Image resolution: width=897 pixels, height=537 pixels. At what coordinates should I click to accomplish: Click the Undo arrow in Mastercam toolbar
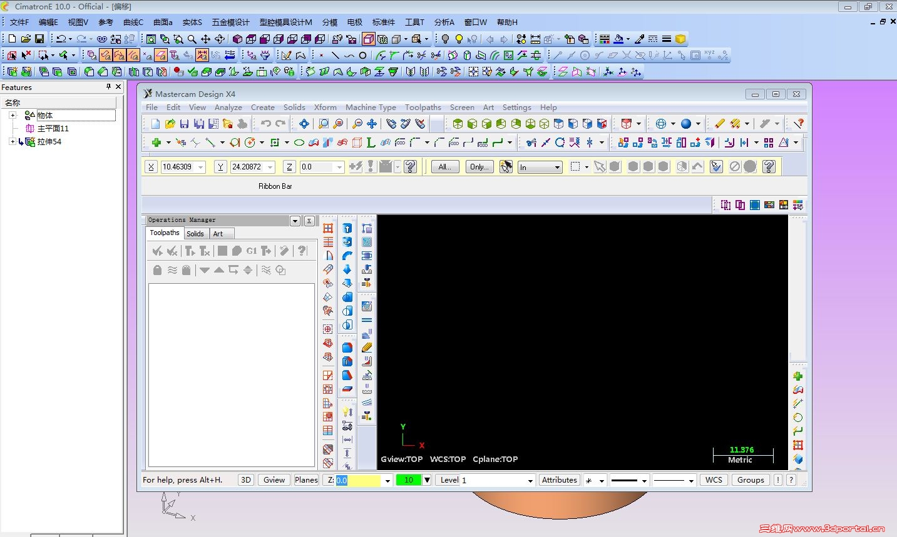[x=266, y=124]
